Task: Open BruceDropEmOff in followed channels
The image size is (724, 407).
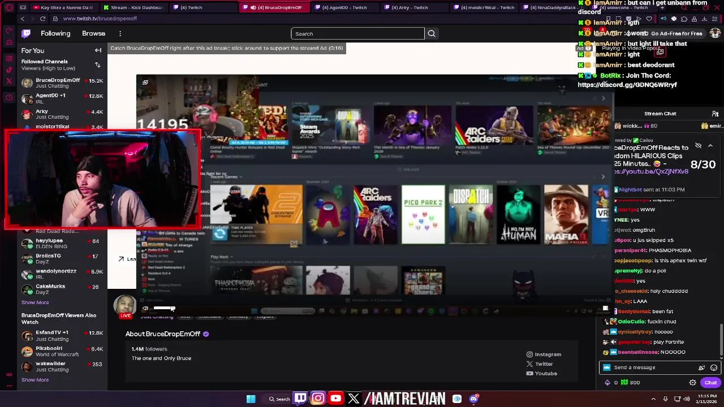Action: pos(62,83)
